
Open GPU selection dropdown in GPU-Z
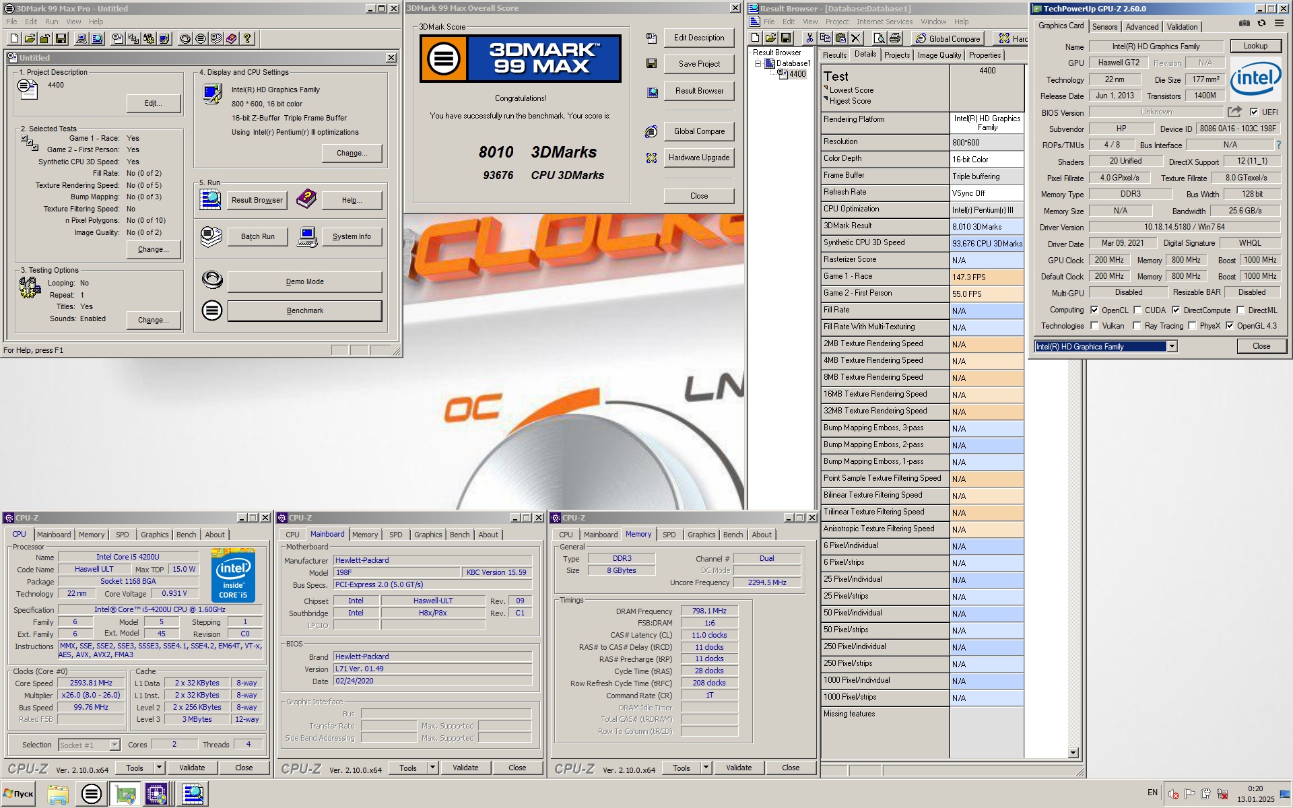1172,346
